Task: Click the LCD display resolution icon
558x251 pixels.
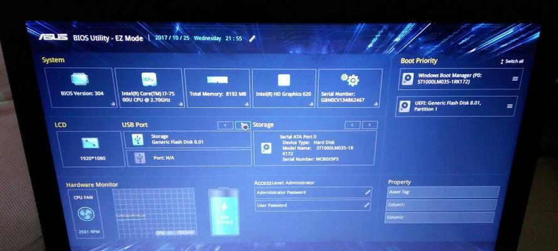Action: point(90,143)
